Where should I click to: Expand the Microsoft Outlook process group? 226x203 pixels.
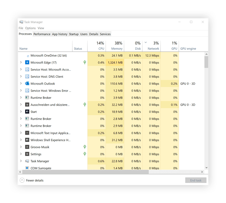pyautogui.click(x=21, y=84)
